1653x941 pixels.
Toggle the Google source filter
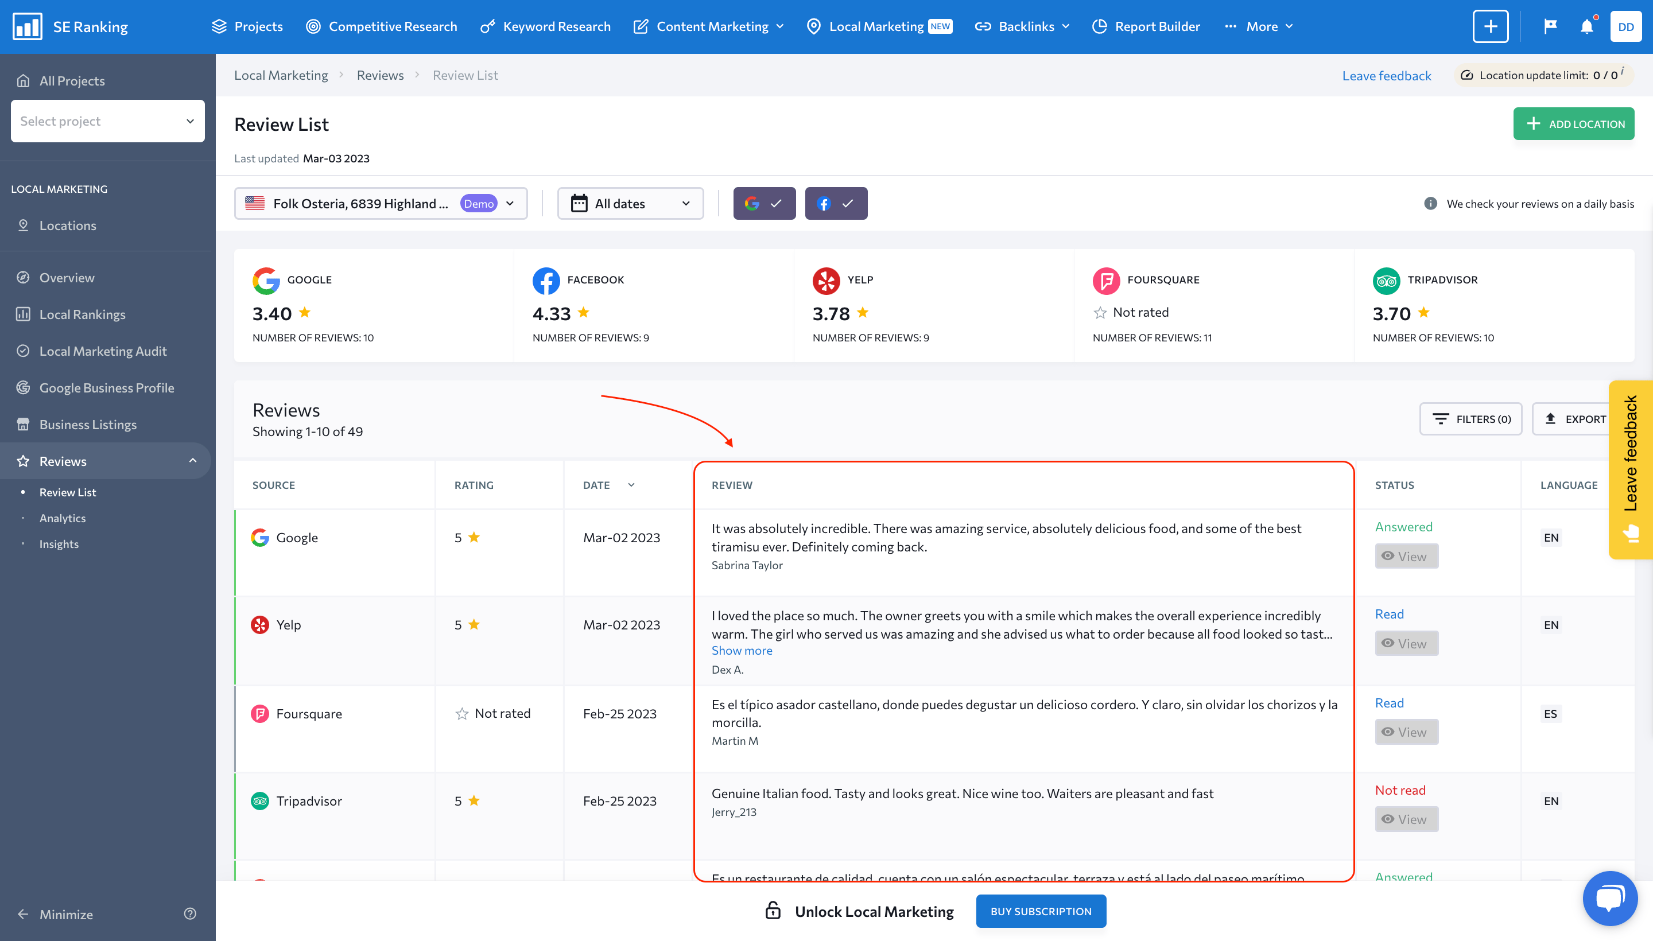click(x=764, y=204)
